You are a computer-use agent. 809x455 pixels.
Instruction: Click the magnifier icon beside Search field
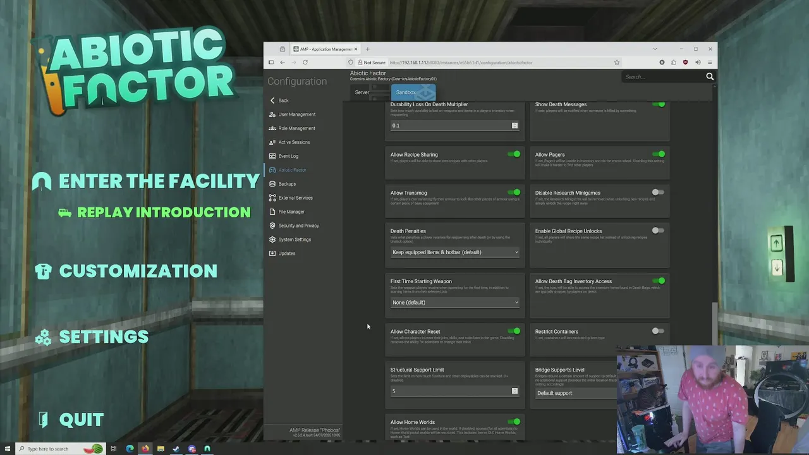[x=710, y=76]
